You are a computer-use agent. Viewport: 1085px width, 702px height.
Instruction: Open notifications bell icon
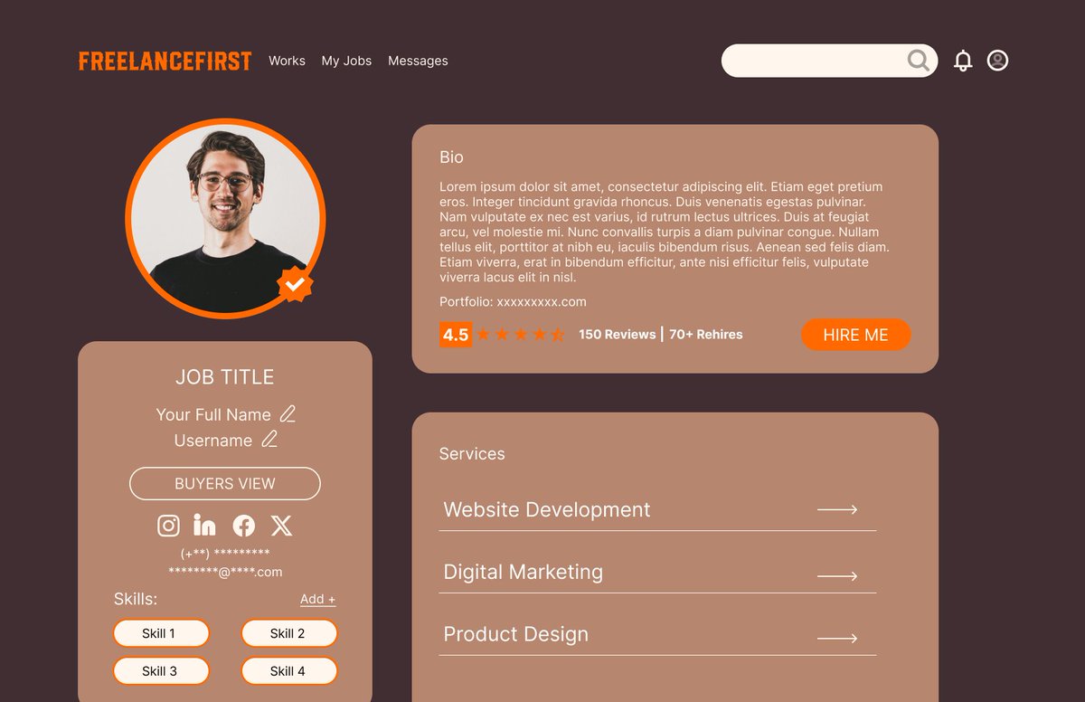point(963,61)
